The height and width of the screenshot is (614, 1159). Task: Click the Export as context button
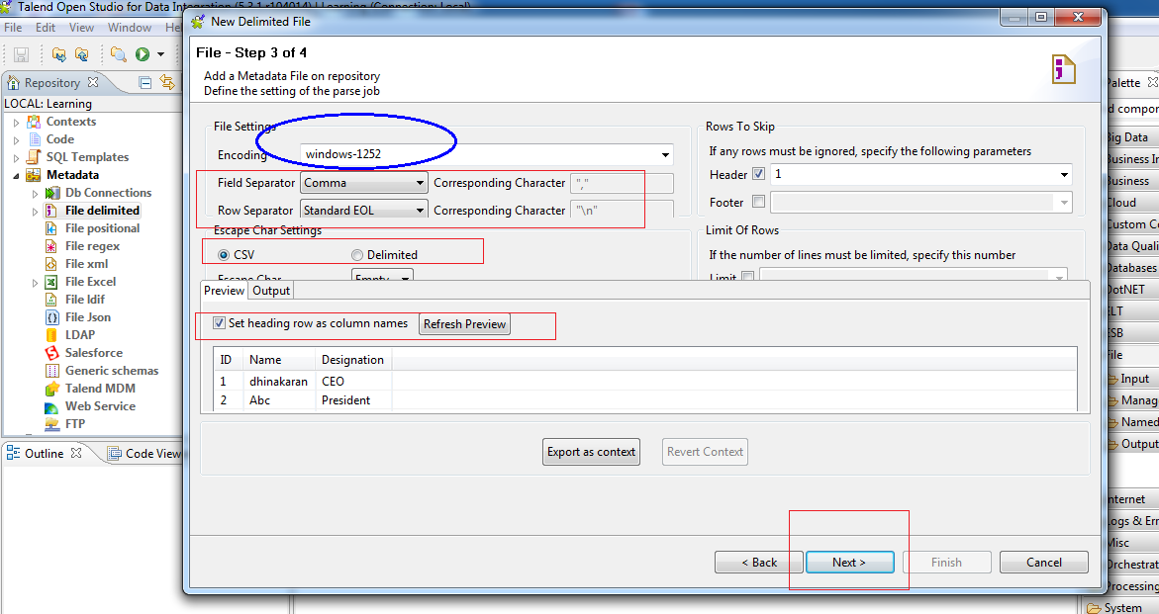coord(591,452)
